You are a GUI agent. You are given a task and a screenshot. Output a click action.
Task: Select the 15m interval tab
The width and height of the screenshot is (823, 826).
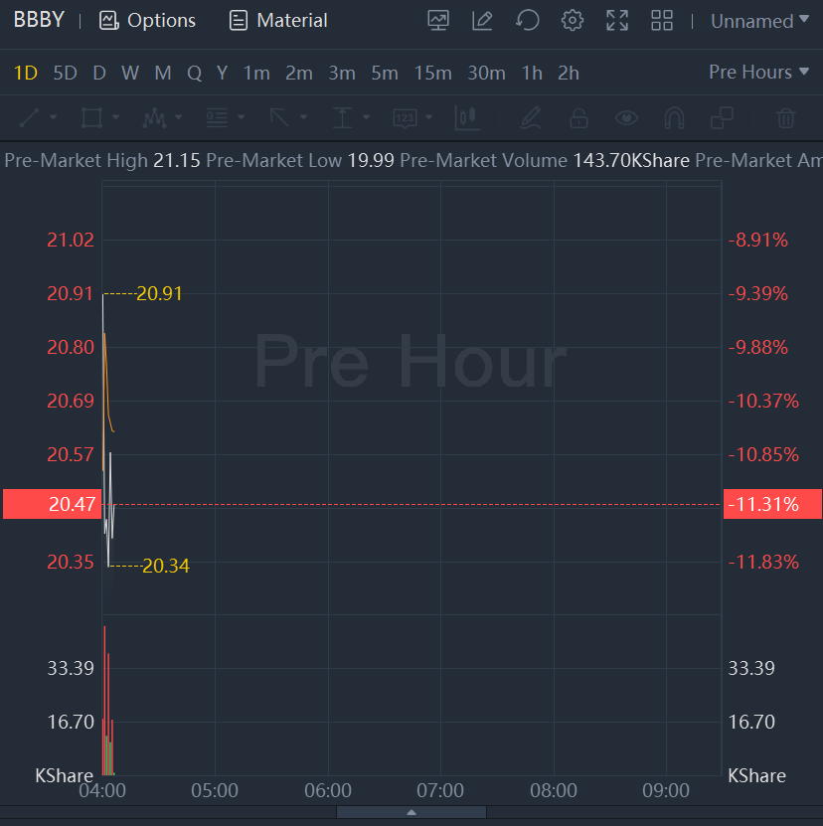pyautogui.click(x=432, y=73)
